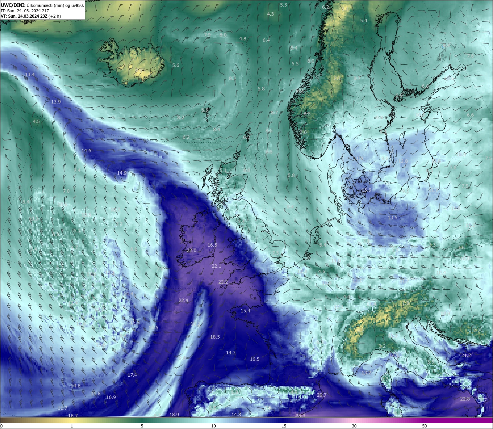The height and width of the screenshot is (429, 493).
Task: Select the 13.4 map value
Action: [30, 74]
